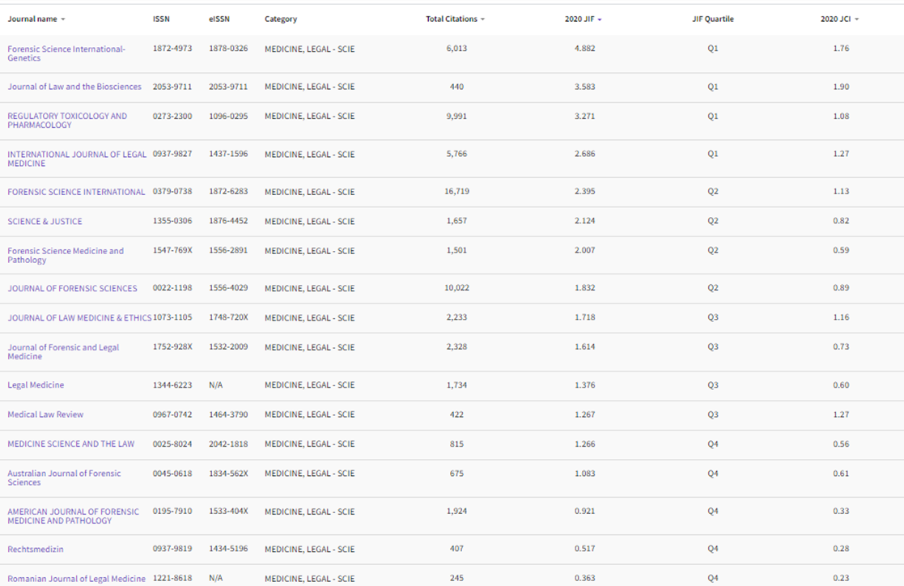Toggle the 2020 JIF sort arrow
The width and height of the screenshot is (904, 586).
pyautogui.click(x=600, y=19)
